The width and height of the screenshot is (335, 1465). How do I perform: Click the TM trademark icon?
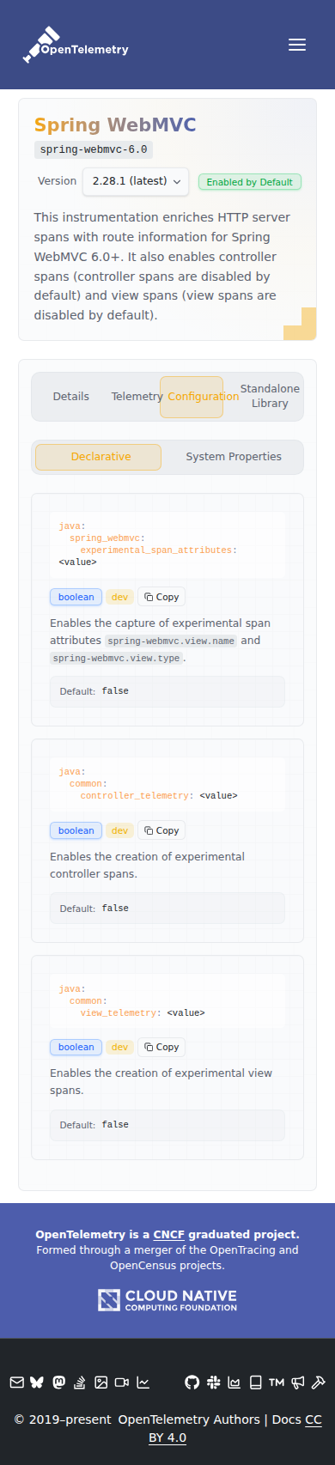277,1383
